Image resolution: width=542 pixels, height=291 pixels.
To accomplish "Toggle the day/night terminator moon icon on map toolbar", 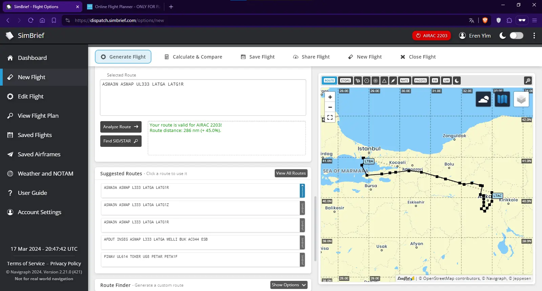I will click(457, 81).
